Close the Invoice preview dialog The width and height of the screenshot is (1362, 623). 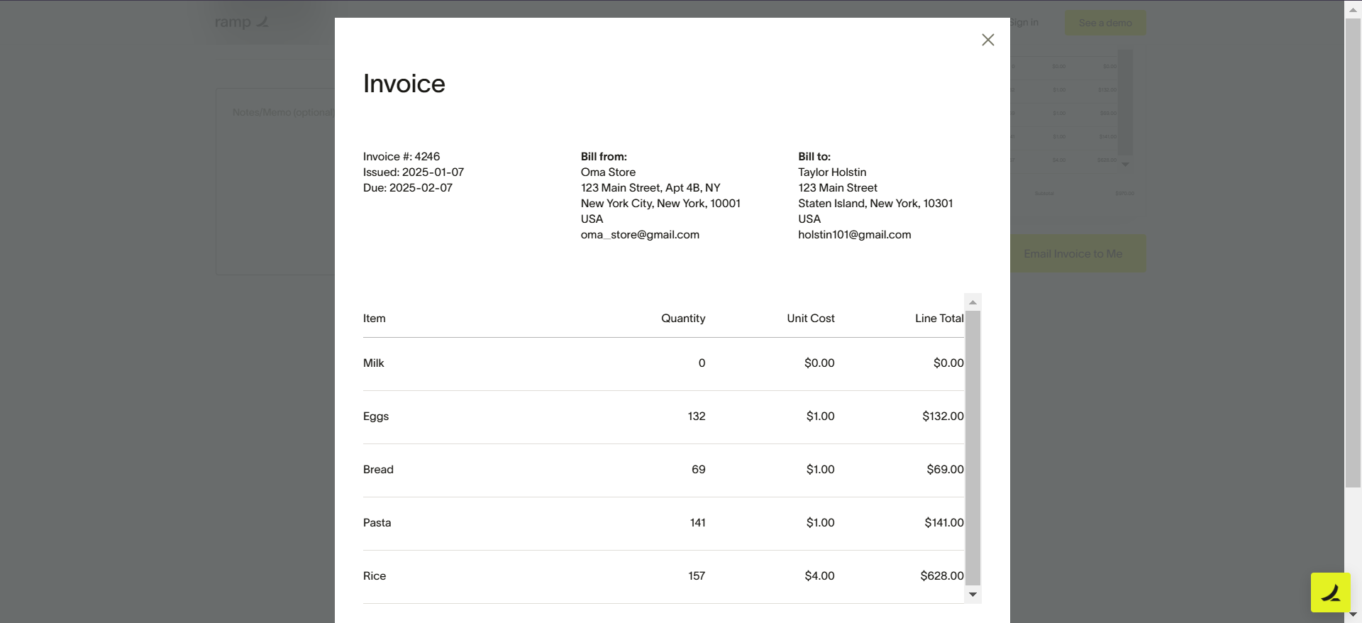point(987,40)
